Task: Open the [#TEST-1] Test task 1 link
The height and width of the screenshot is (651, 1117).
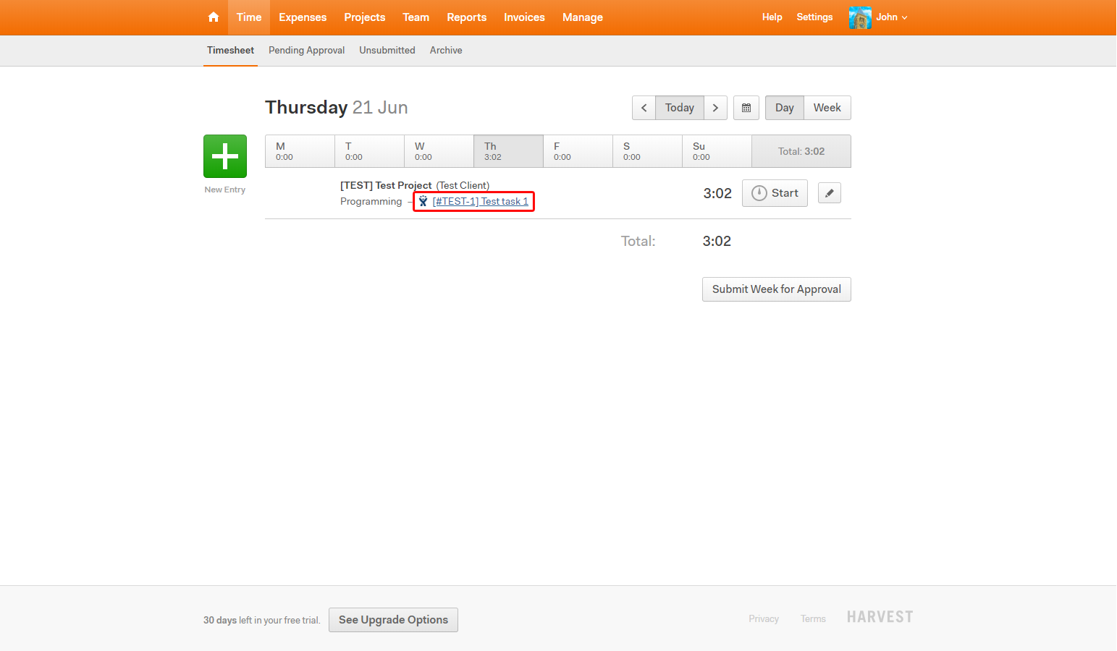Action: tap(481, 202)
